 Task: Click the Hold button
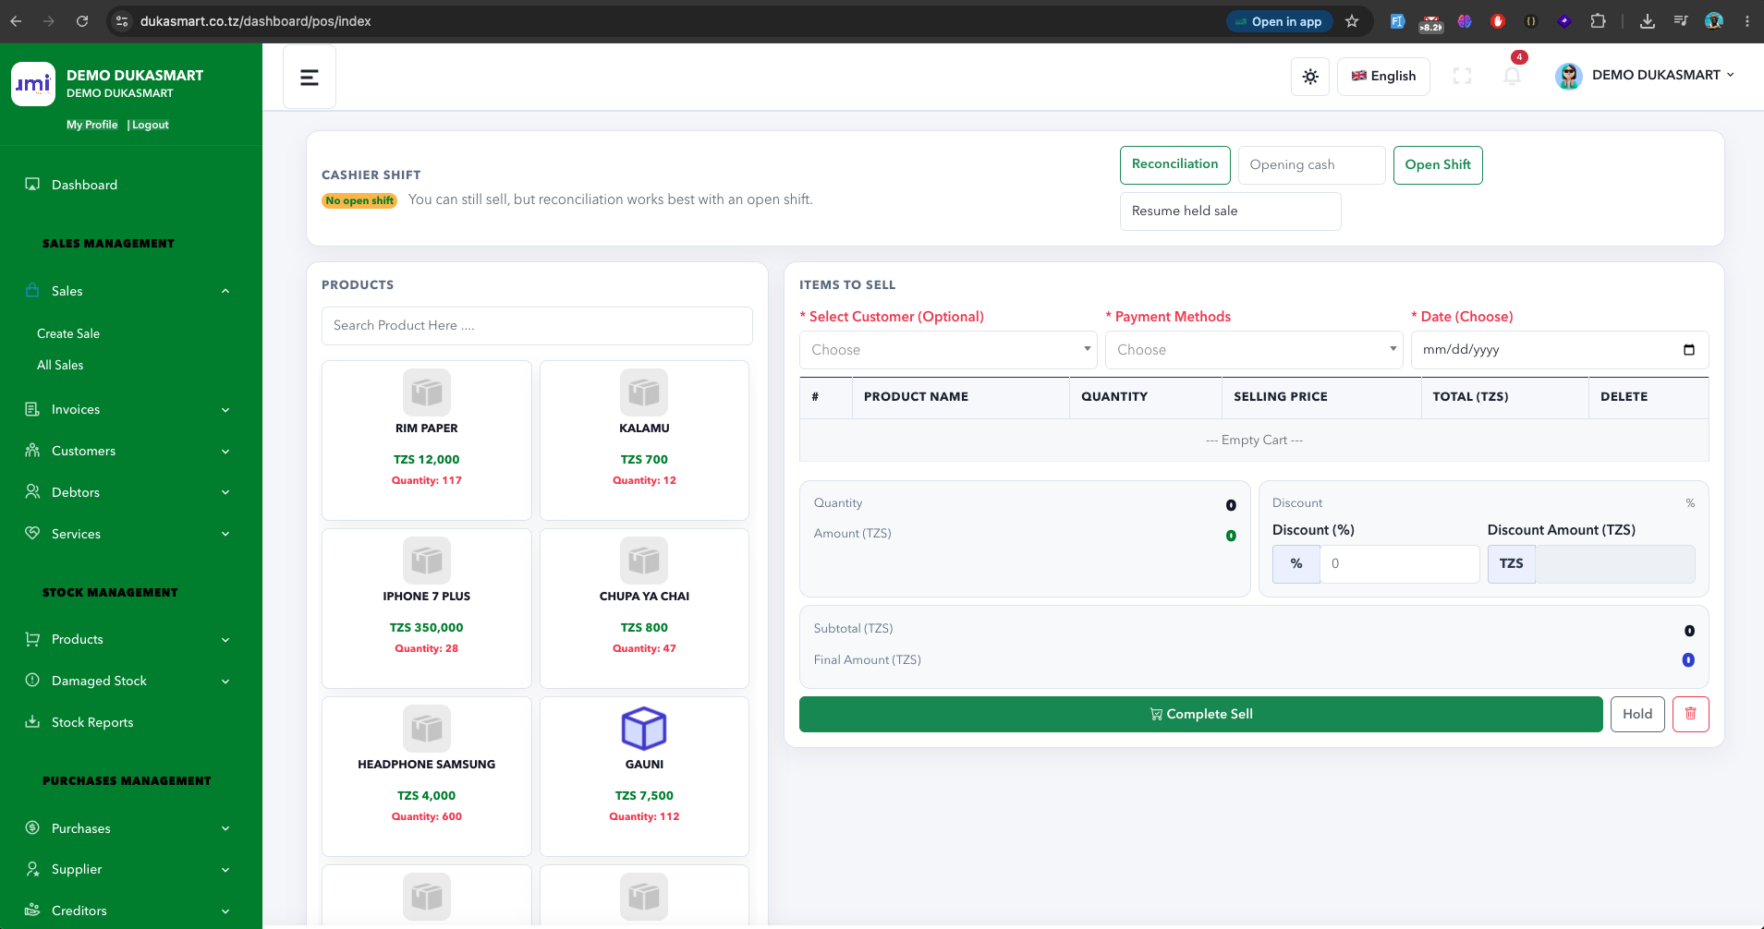click(x=1637, y=714)
